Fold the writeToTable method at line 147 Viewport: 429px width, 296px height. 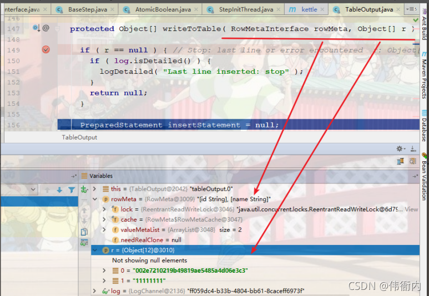point(58,28)
